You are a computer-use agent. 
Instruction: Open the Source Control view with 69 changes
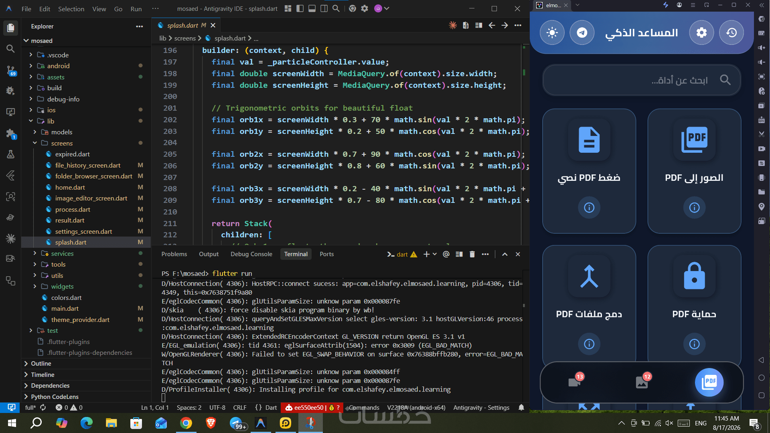(11, 70)
